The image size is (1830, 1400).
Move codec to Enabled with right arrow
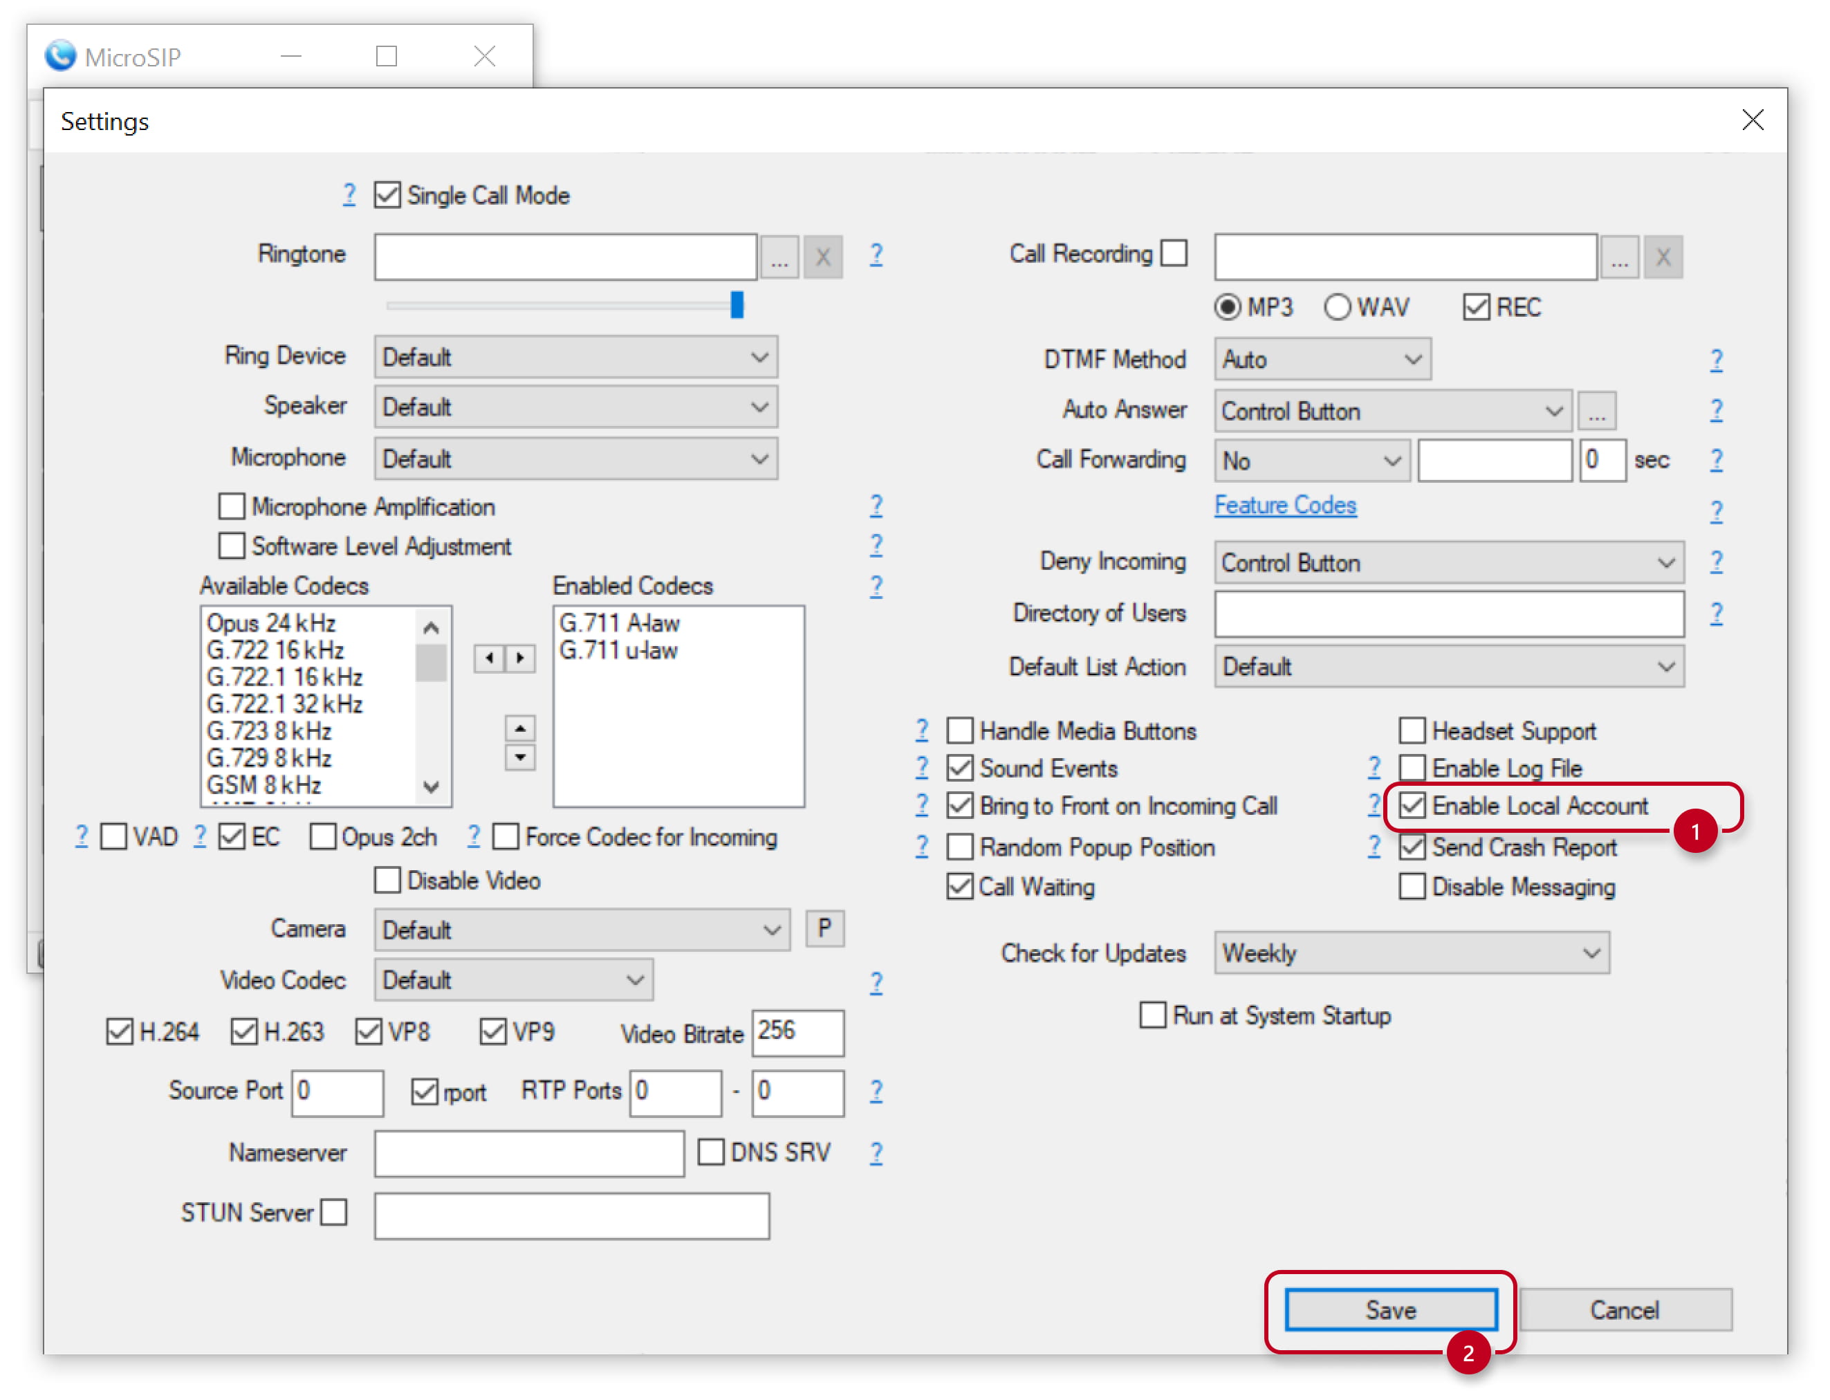520,658
